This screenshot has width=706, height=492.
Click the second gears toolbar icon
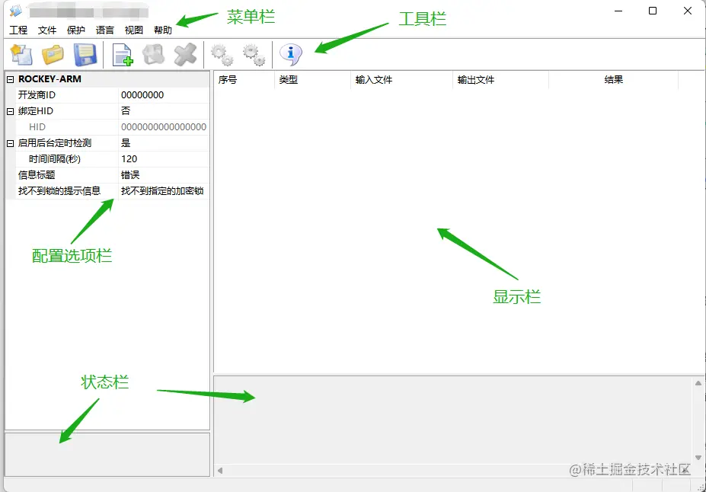[254, 55]
